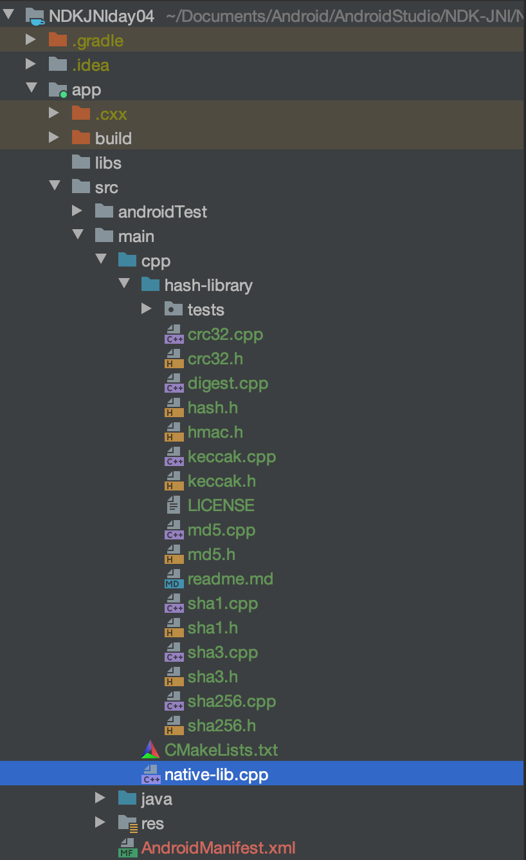This screenshot has height=860, width=526.
Task: Click the manifest icon beside AndroidManifest.xml
Action: click(126, 848)
